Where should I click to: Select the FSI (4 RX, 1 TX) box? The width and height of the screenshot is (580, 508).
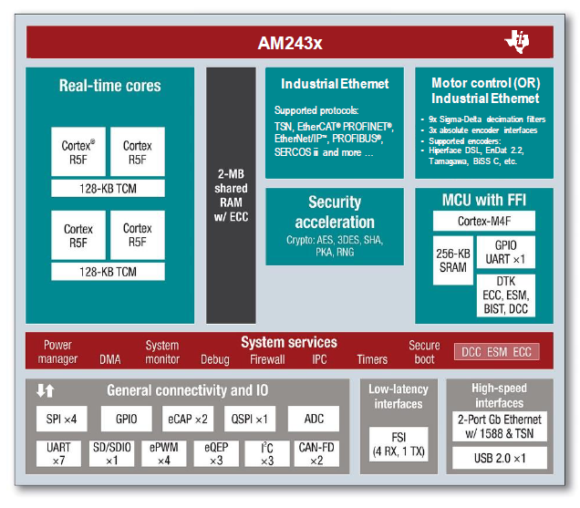398,443
